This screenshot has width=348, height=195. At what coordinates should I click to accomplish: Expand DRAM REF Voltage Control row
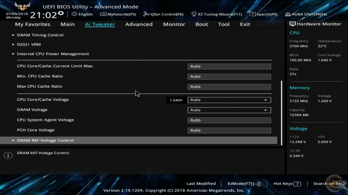[x=138, y=140]
